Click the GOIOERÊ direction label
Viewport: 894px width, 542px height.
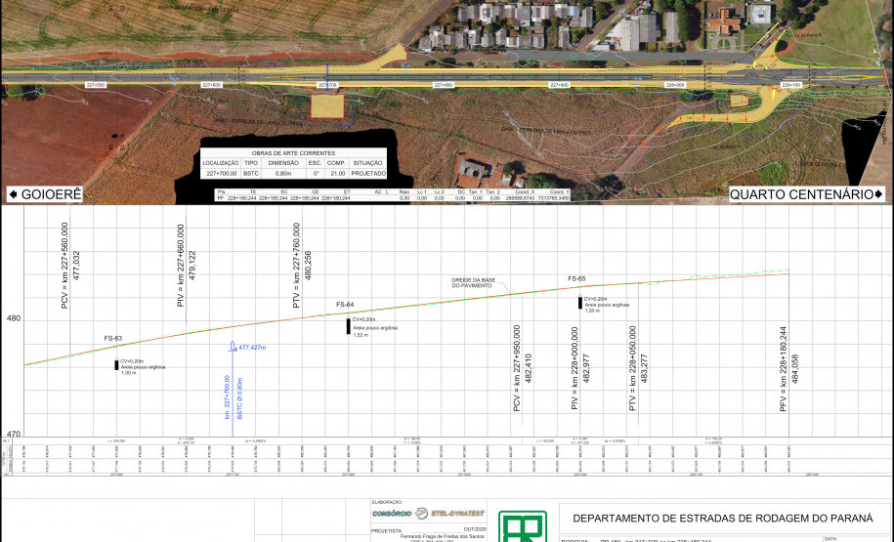52,194
